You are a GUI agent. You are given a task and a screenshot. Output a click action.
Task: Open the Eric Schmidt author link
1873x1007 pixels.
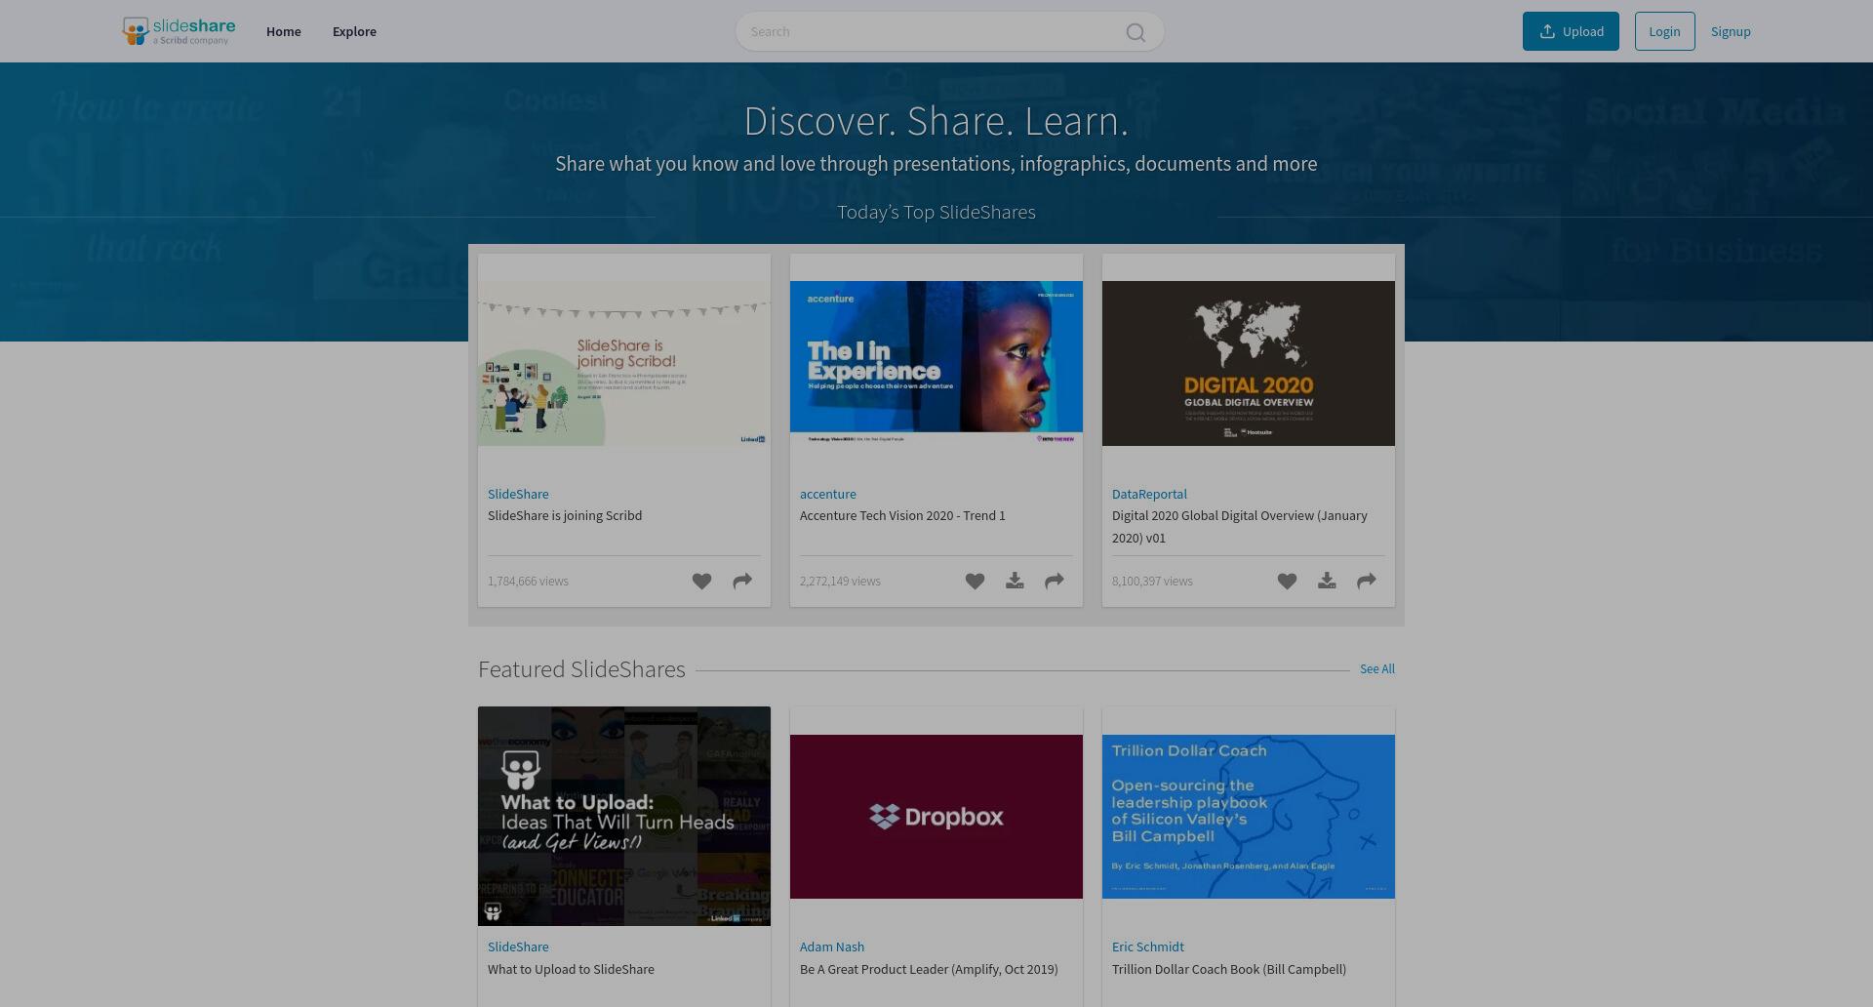[1148, 947]
